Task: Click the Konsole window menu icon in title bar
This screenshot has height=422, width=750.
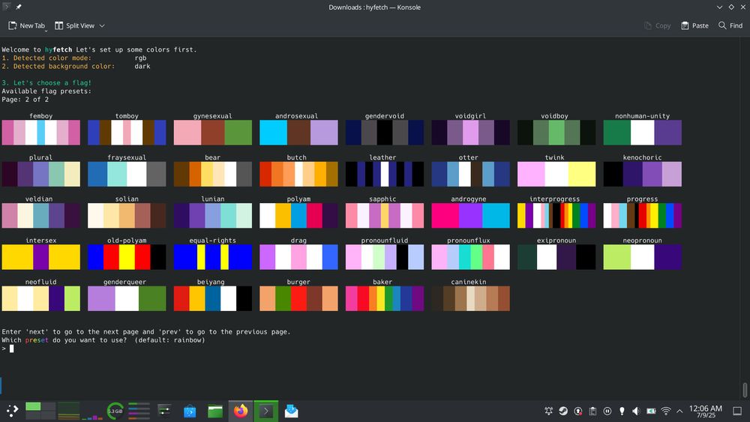Action: (x=7, y=7)
